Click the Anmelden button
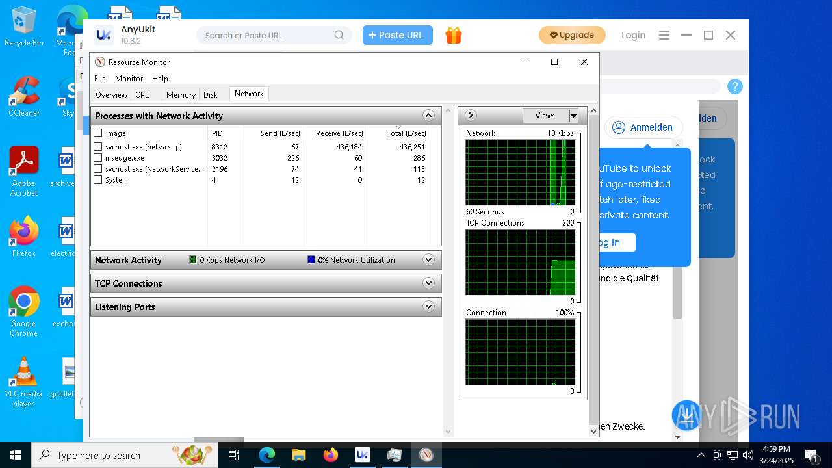 point(643,127)
